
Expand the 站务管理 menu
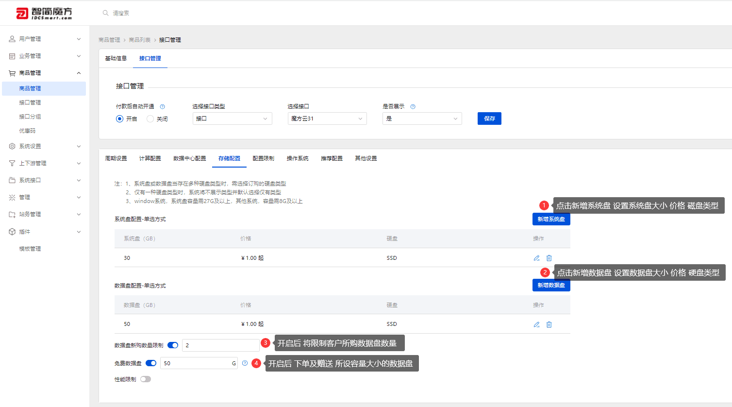pyautogui.click(x=79, y=214)
